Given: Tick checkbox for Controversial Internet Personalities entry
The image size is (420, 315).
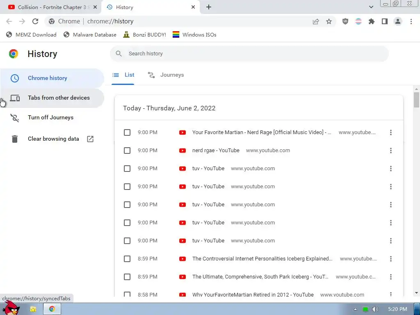Looking at the screenshot, I should coord(127,259).
